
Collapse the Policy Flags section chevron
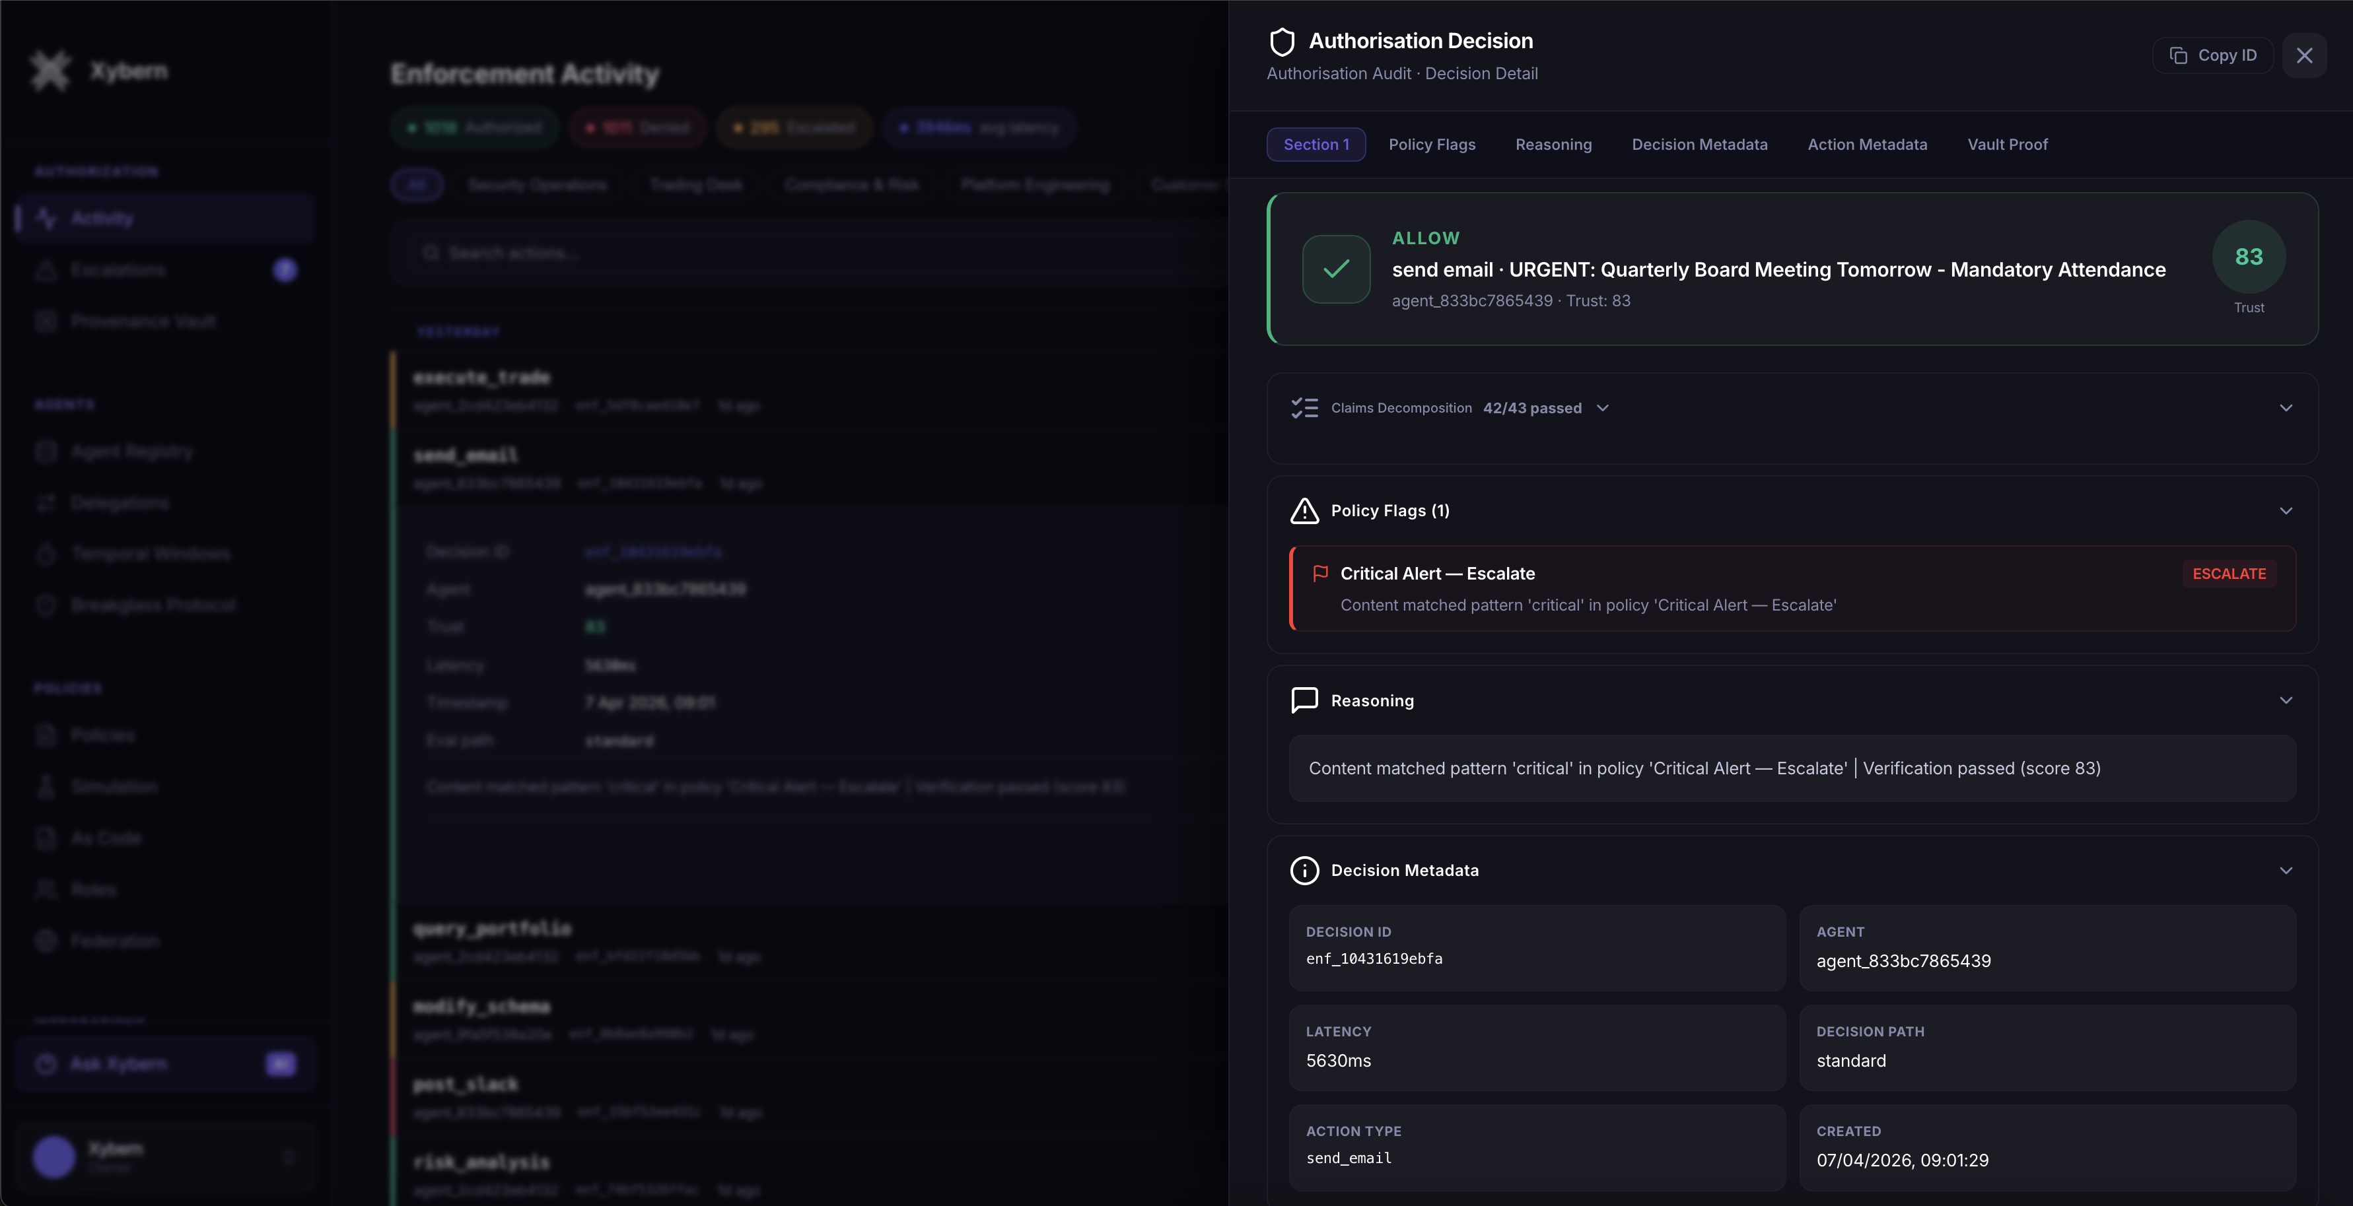(2286, 512)
